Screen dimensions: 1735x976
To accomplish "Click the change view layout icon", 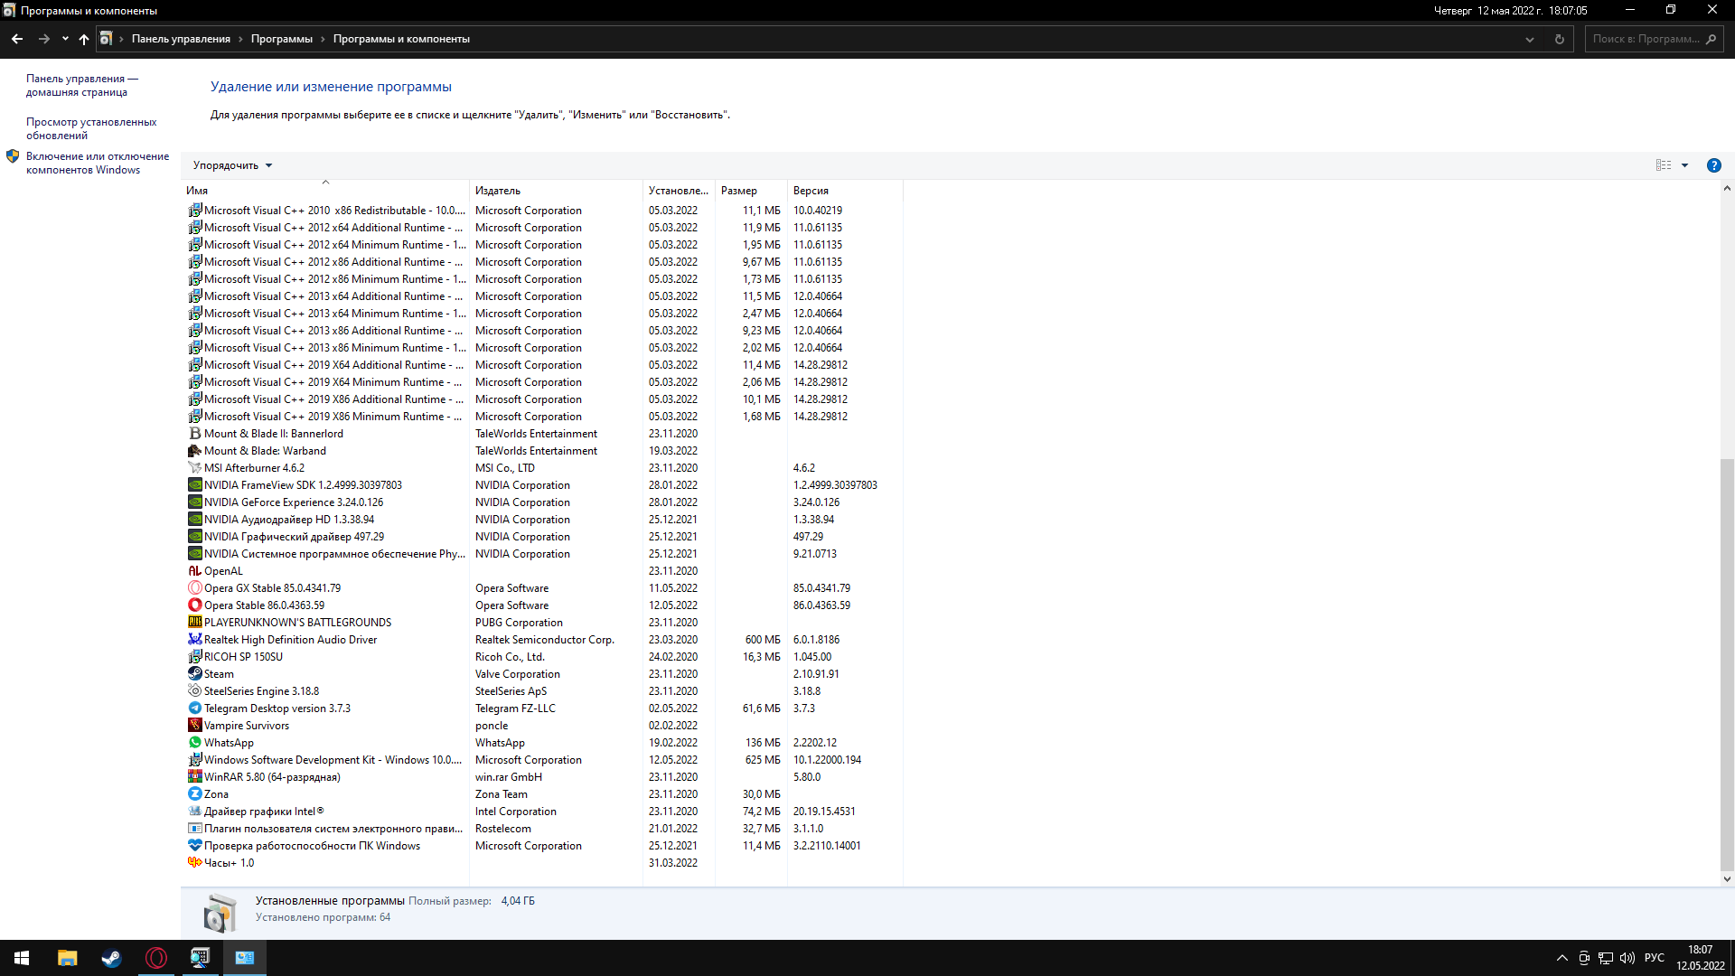I will 1663,165.
